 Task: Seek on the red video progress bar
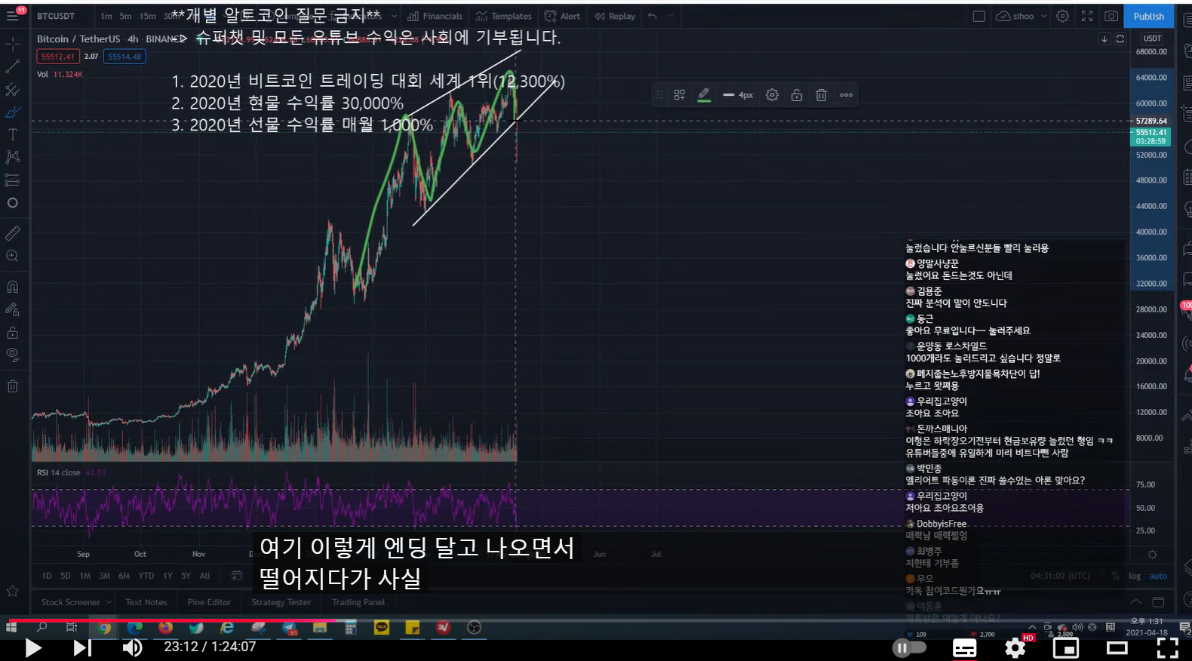pyautogui.click(x=596, y=621)
